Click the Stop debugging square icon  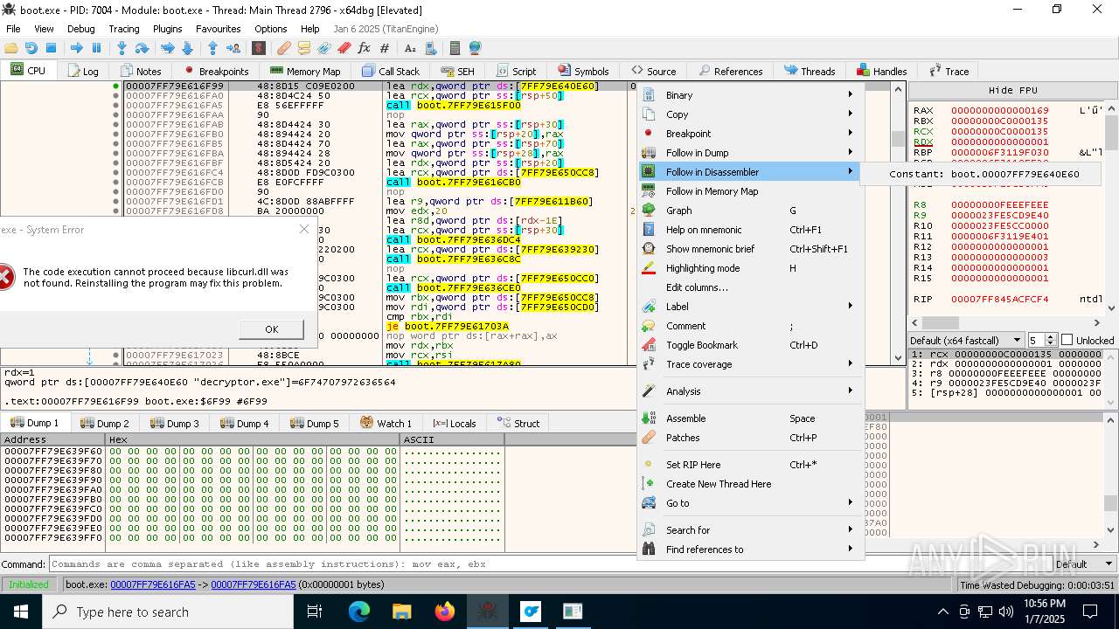pos(51,48)
